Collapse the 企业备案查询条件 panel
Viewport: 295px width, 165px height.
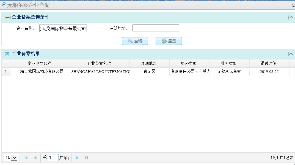(291, 17)
